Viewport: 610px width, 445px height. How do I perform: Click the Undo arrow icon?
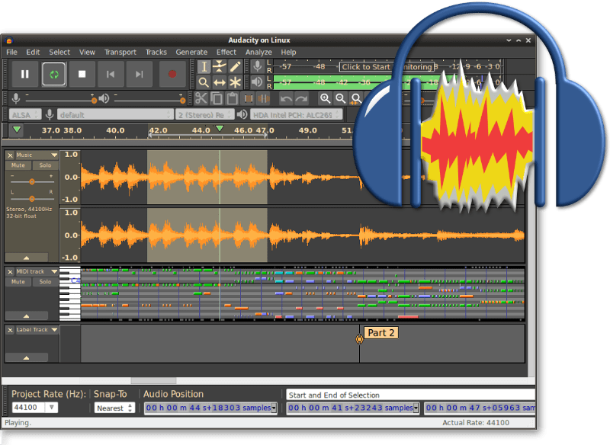pyautogui.click(x=287, y=98)
